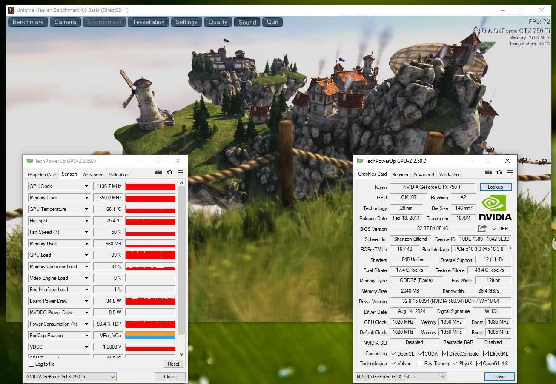The width and height of the screenshot is (556, 384).
Task: Click the Lookup button in GPU-Z
Action: pos(496,187)
